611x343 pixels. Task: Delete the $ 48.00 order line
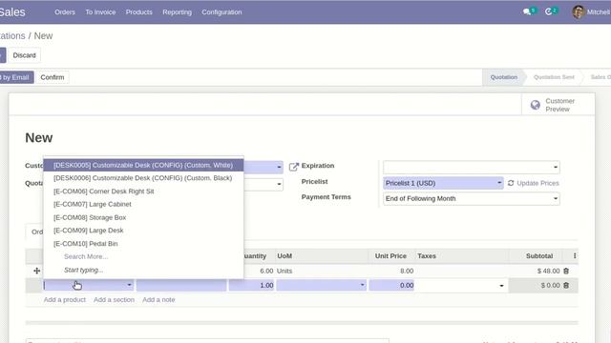[566, 271]
